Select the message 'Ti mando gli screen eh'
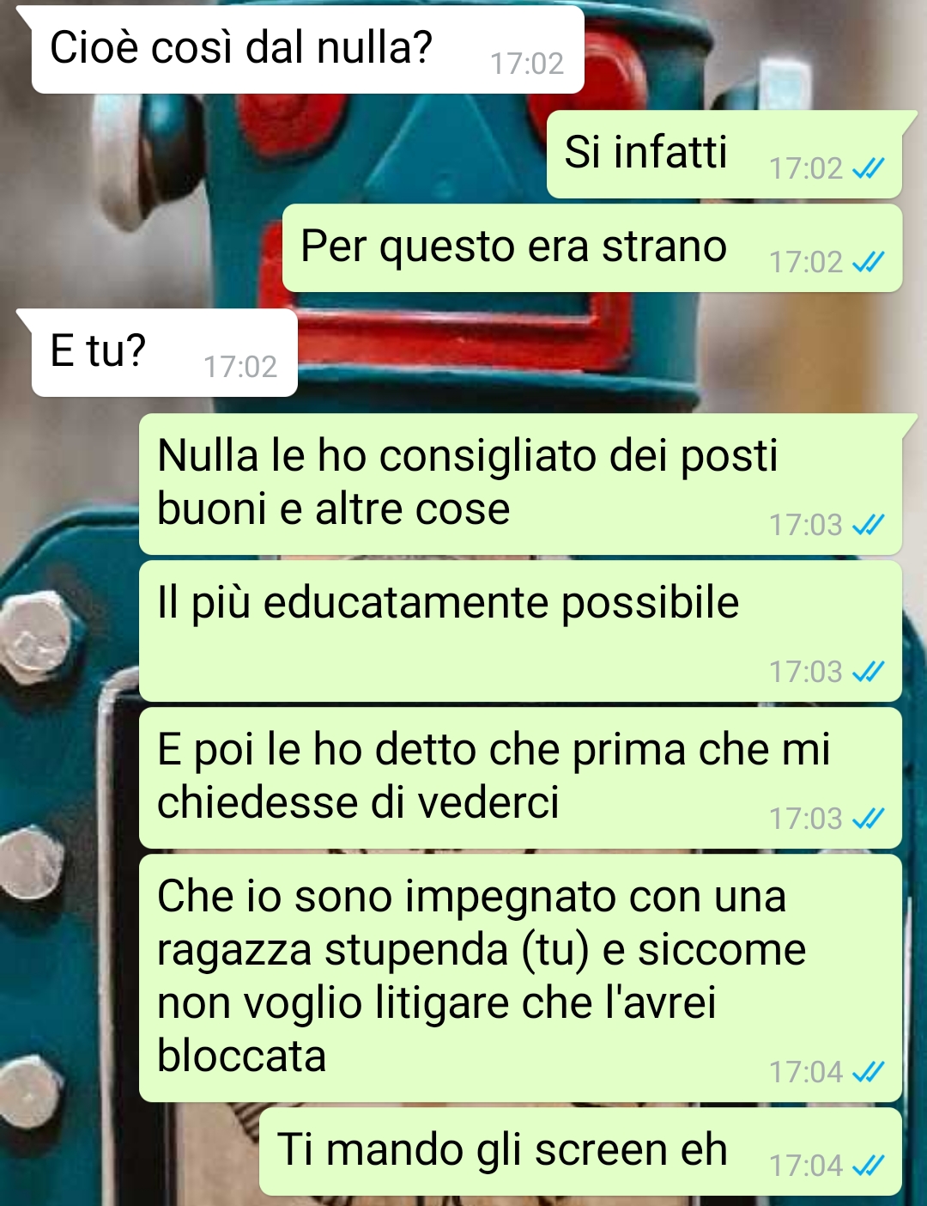927x1206 pixels. (x=580, y=1152)
